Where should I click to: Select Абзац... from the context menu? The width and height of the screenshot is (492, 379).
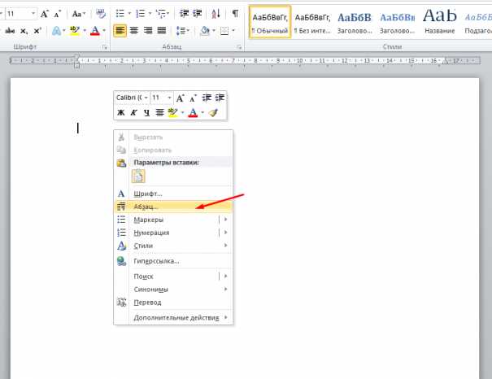pos(151,207)
